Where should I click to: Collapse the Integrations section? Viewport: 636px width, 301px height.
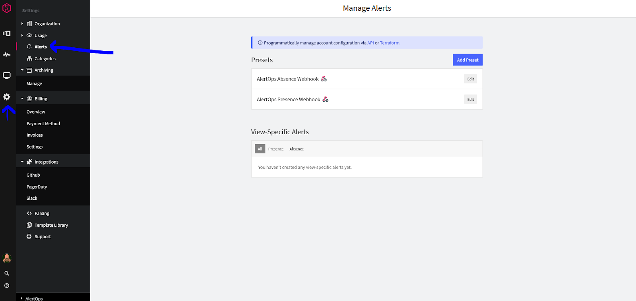pyautogui.click(x=22, y=162)
